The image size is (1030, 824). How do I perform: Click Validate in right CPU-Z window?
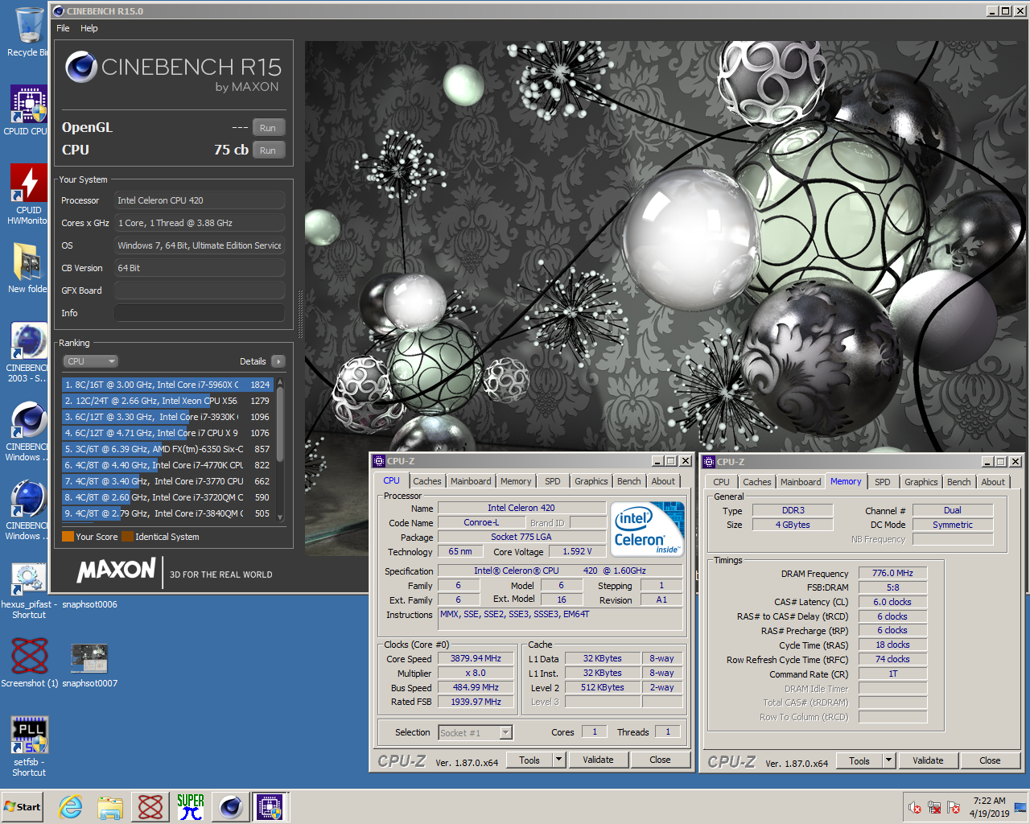pos(928,760)
